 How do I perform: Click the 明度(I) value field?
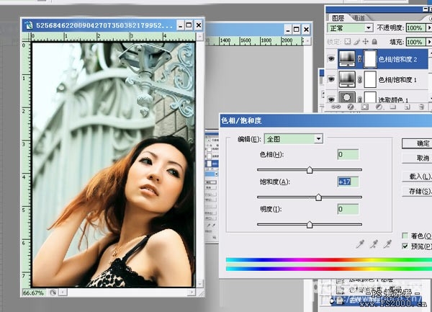click(x=348, y=209)
